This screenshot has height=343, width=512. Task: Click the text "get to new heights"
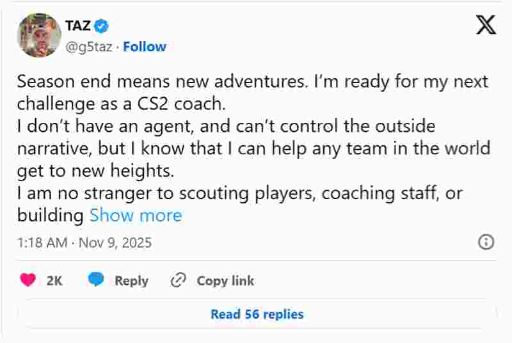pyautogui.click(x=95, y=170)
